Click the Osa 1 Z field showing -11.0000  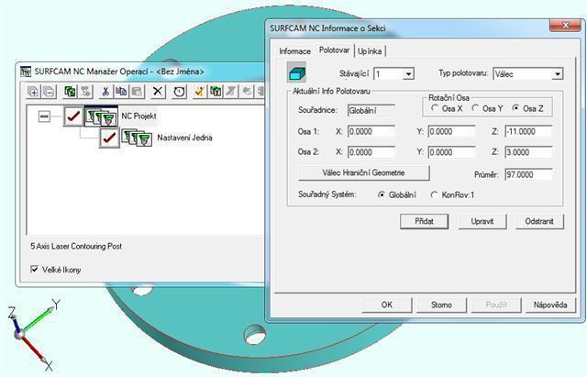click(528, 132)
